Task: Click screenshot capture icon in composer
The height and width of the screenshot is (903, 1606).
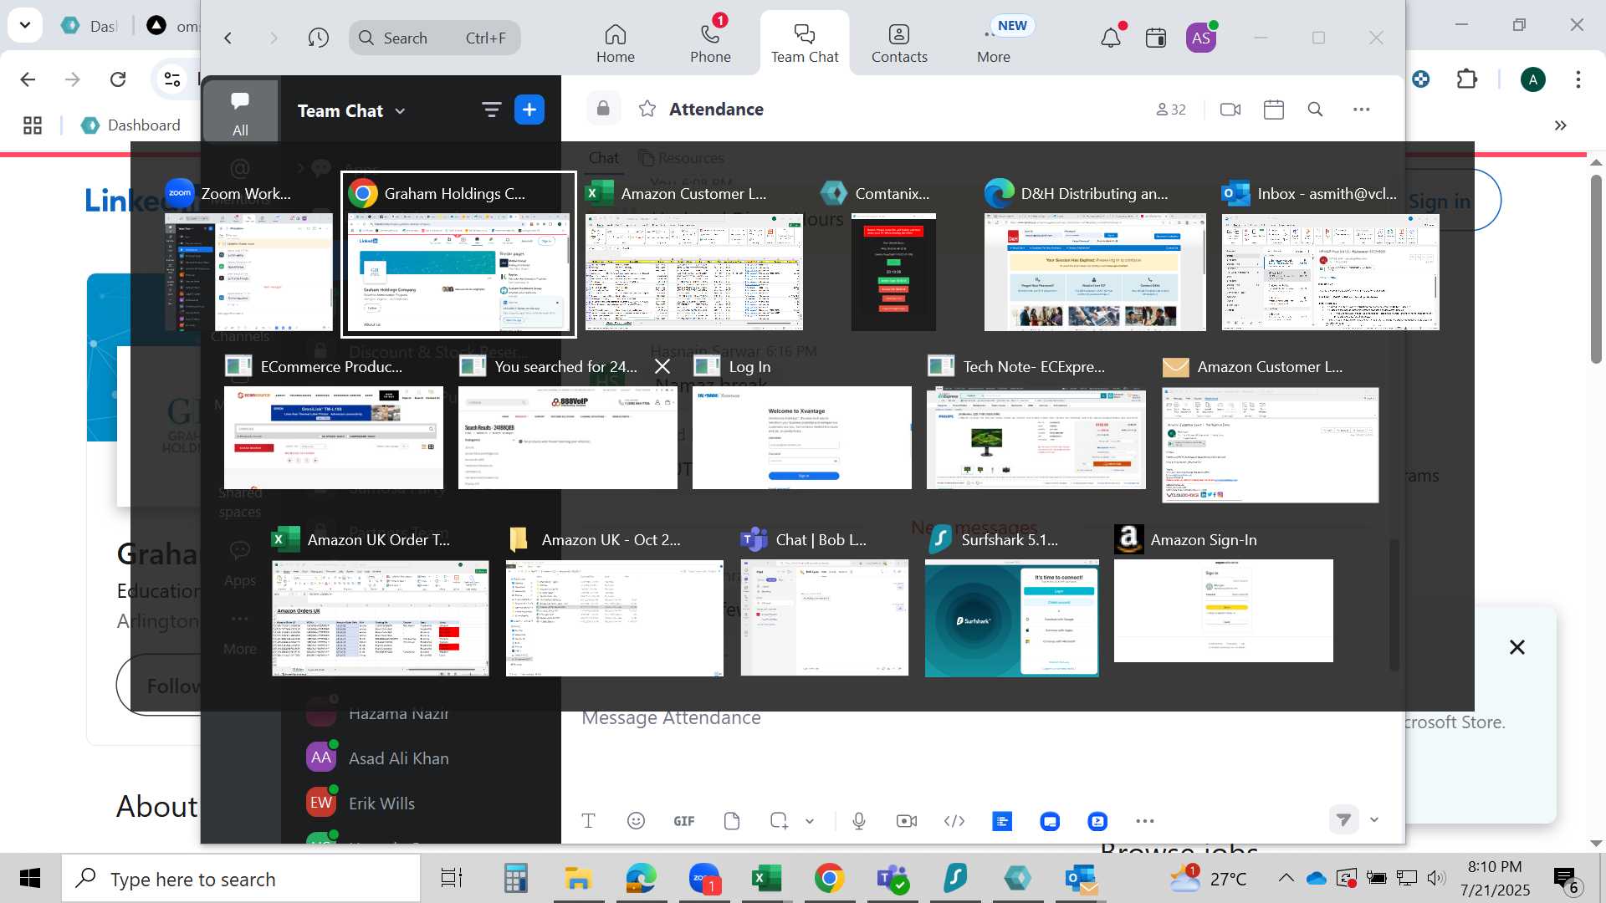Action: [x=779, y=821]
